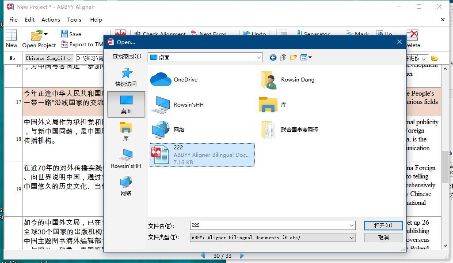Go to previous error page arrow
The width and height of the screenshot is (453, 263).
tap(203, 256)
